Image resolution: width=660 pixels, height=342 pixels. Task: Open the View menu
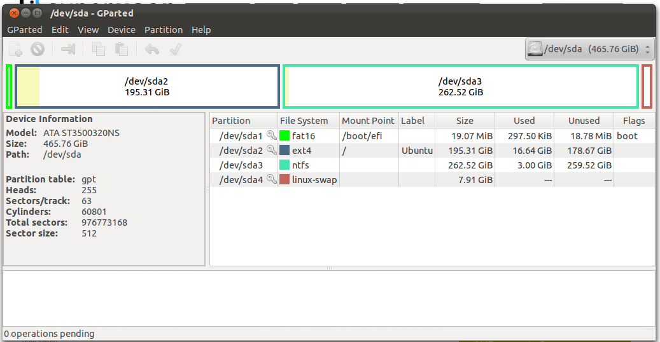pyautogui.click(x=88, y=30)
